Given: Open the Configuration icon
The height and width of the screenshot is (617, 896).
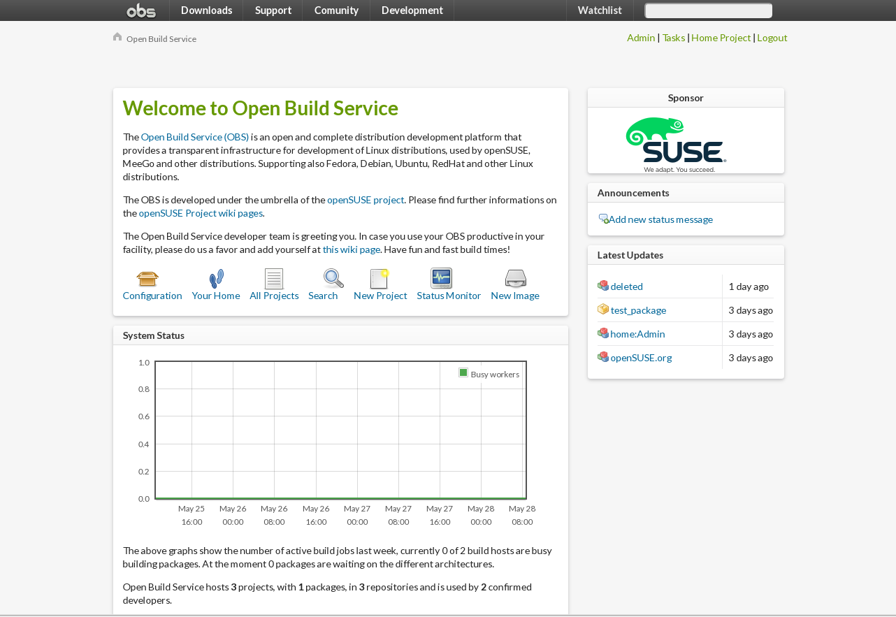Looking at the screenshot, I should click(149, 278).
